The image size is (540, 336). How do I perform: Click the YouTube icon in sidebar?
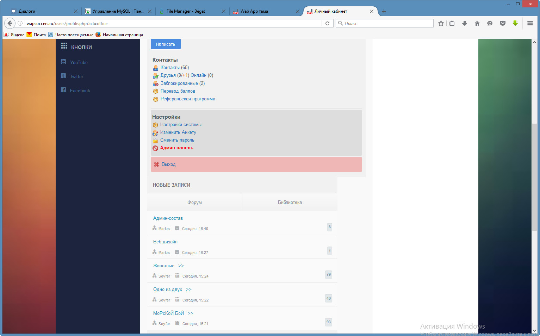tap(63, 62)
